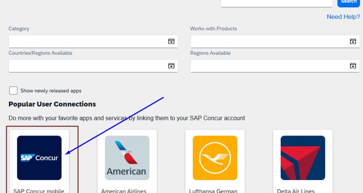Click the Category input field

93,41
